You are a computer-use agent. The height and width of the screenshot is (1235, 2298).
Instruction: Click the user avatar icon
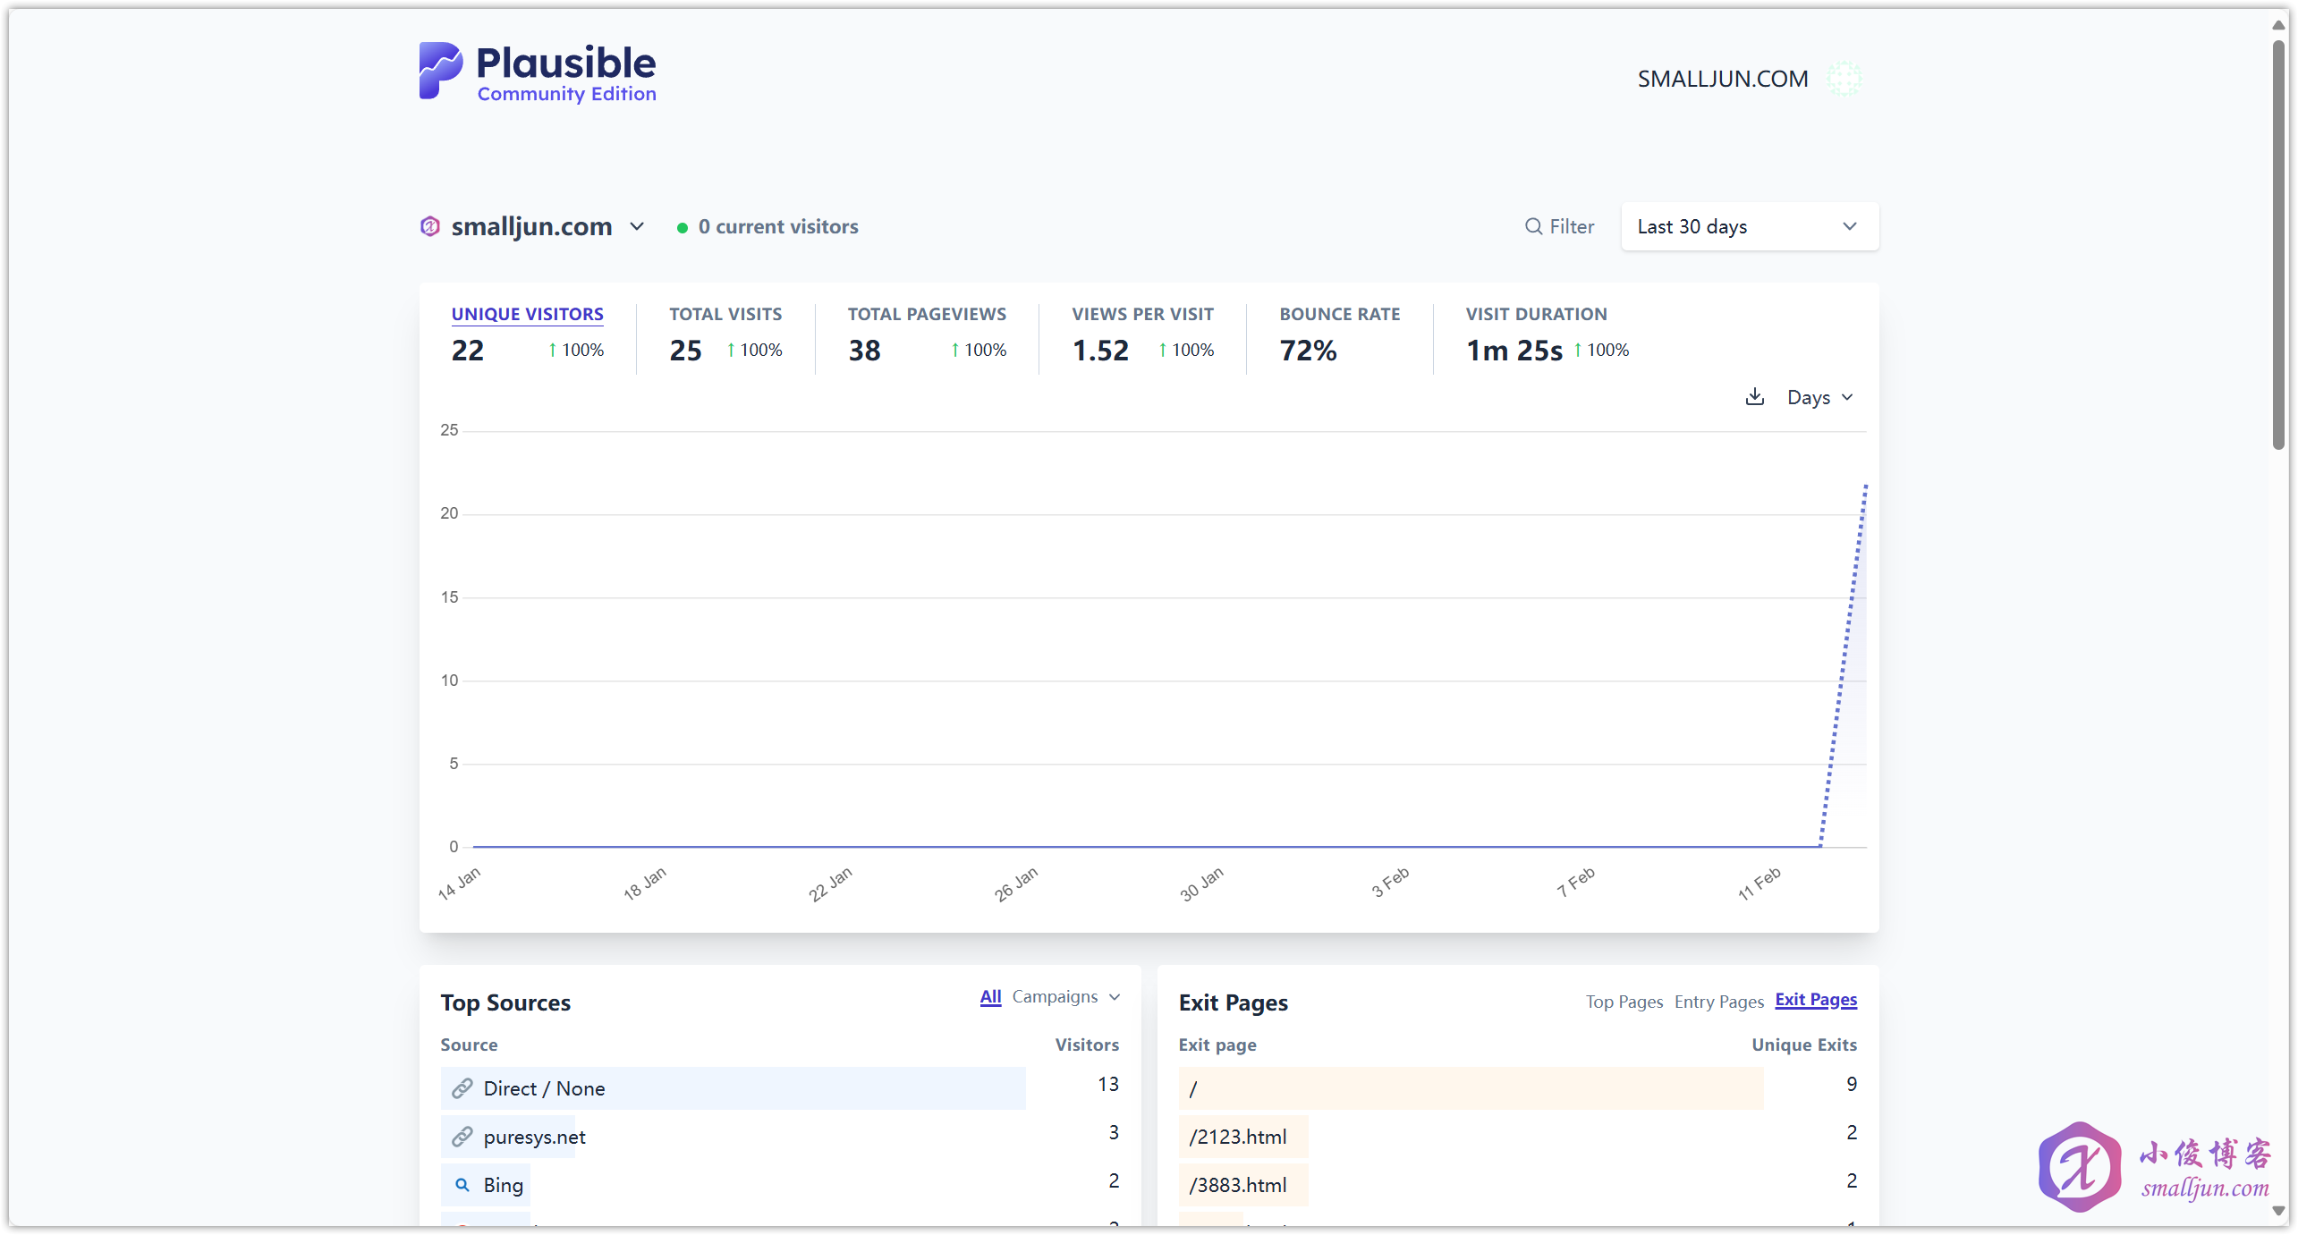(1844, 79)
